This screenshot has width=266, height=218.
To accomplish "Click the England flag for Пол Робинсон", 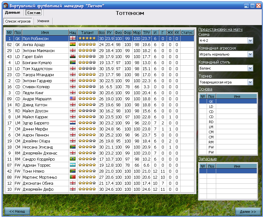I will [73, 38].
